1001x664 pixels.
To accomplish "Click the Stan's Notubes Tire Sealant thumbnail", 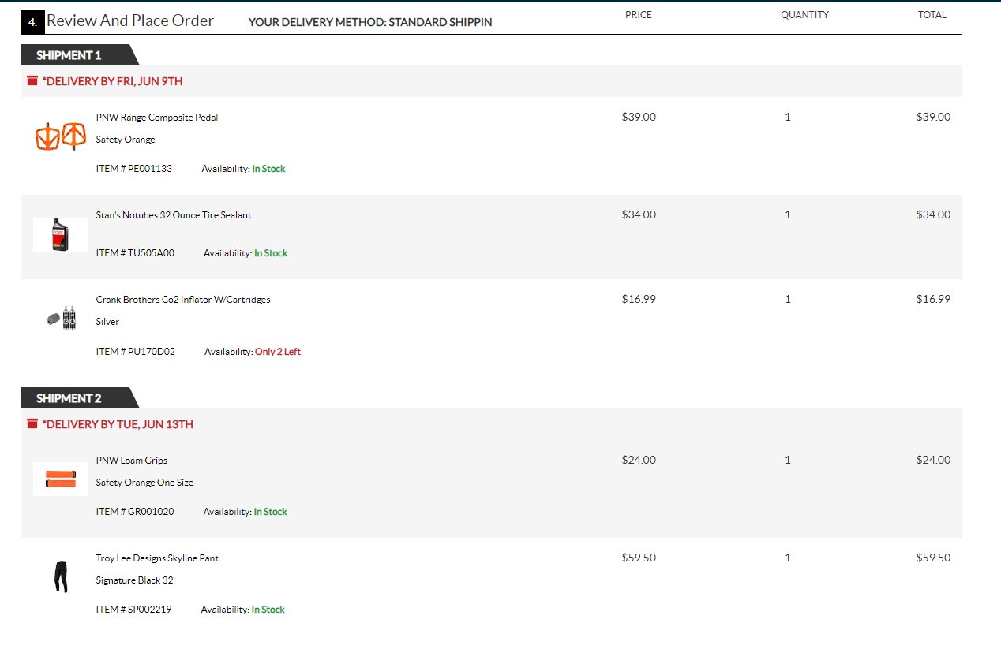I will (61, 234).
